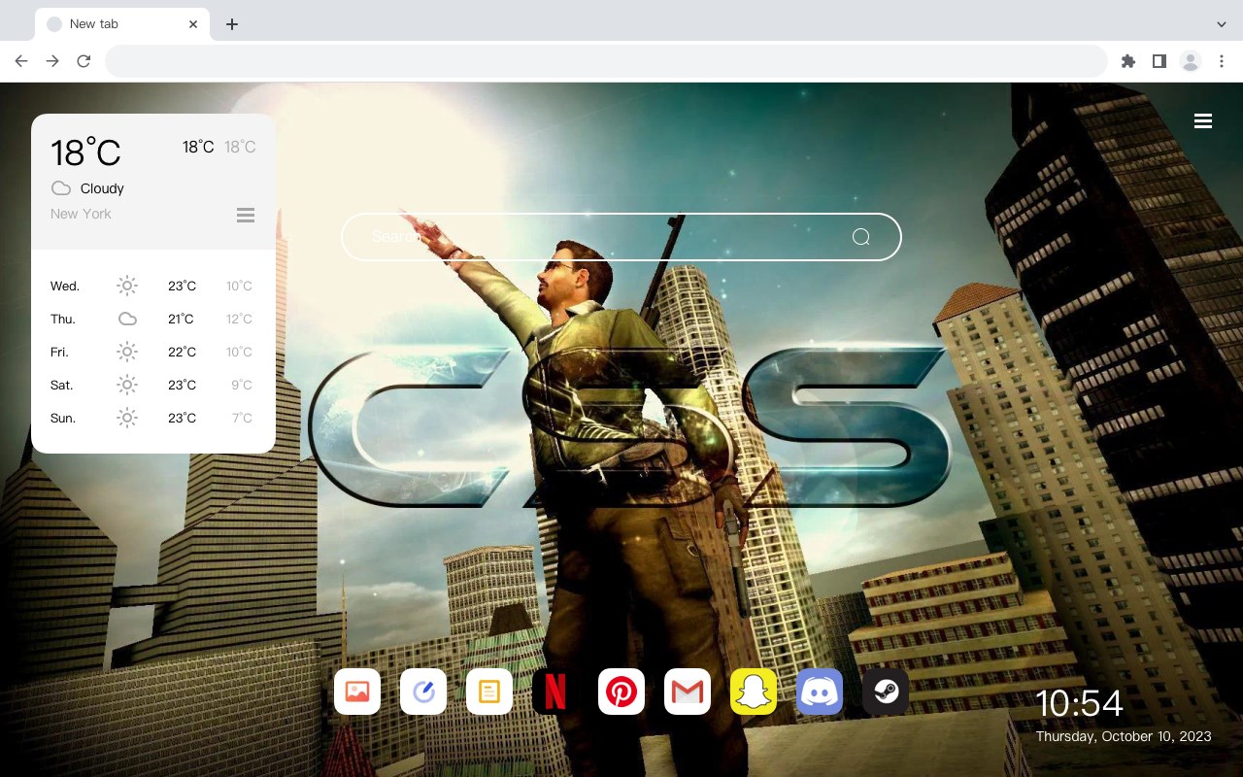Launch the Pinterest shortcut
The width and height of the screenshot is (1243, 777).
(621, 692)
